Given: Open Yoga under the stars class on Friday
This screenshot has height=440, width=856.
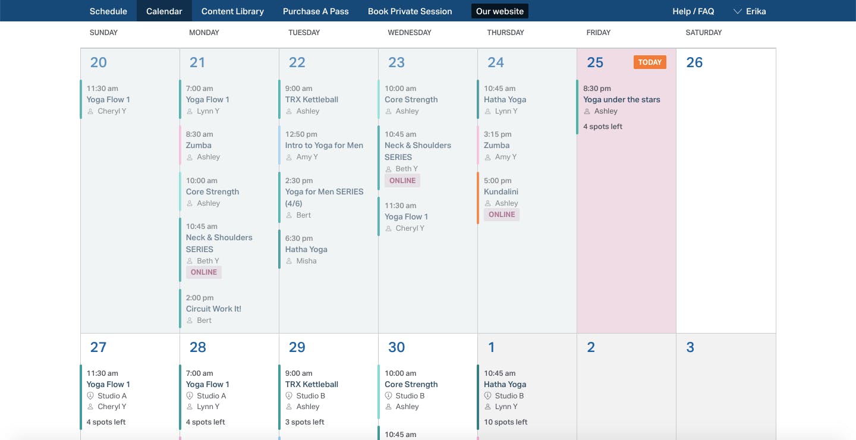Looking at the screenshot, I should [622, 100].
